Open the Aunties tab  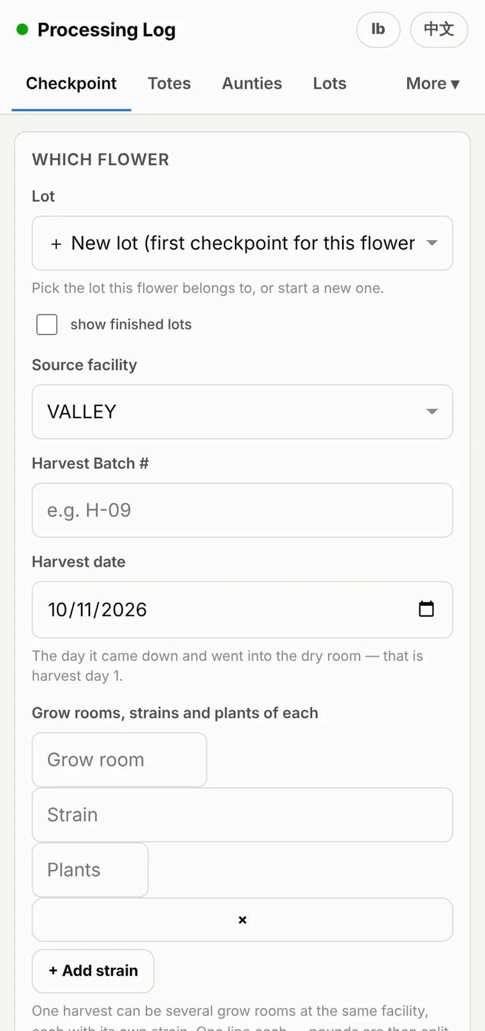252,84
